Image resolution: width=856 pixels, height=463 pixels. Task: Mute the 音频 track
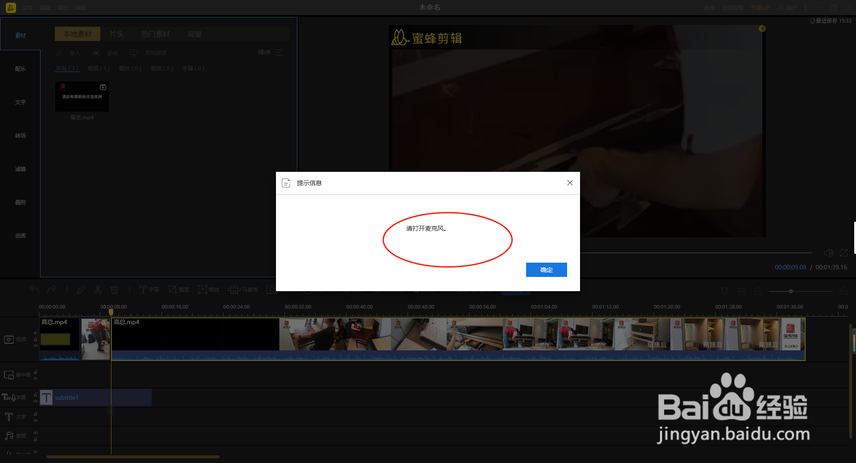(x=36, y=433)
